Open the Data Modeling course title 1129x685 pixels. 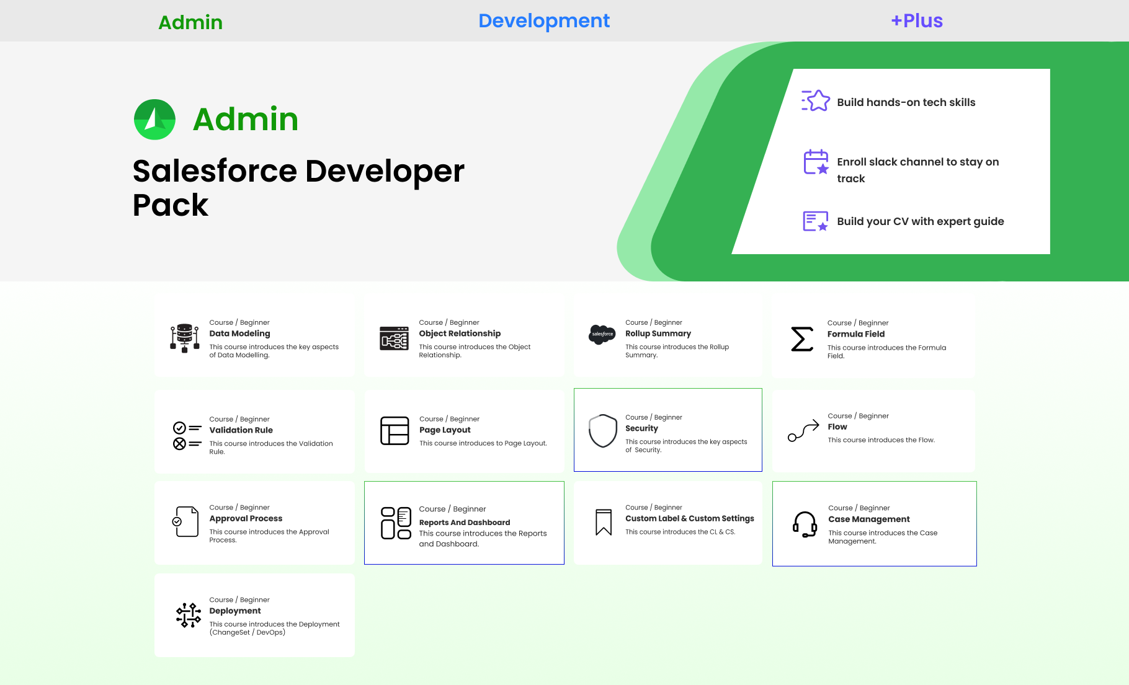point(239,334)
